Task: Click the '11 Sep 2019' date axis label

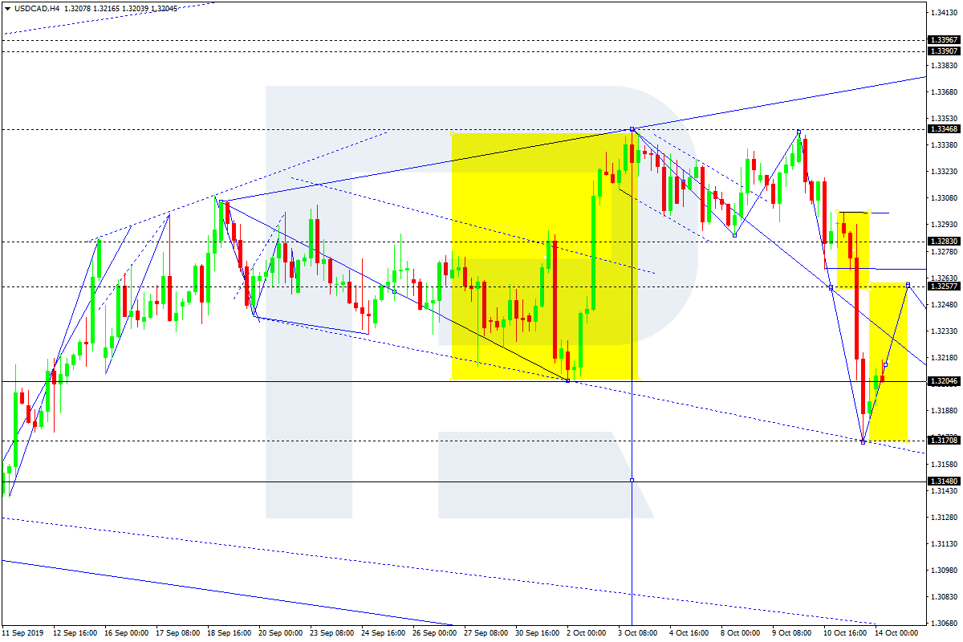Action: coord(24,634)
